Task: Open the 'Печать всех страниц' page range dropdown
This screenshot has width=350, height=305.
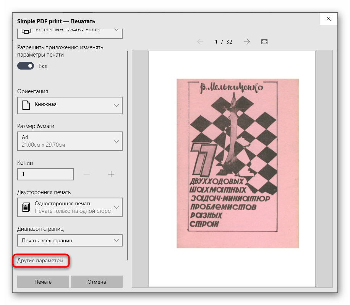Action: [70, 240]
